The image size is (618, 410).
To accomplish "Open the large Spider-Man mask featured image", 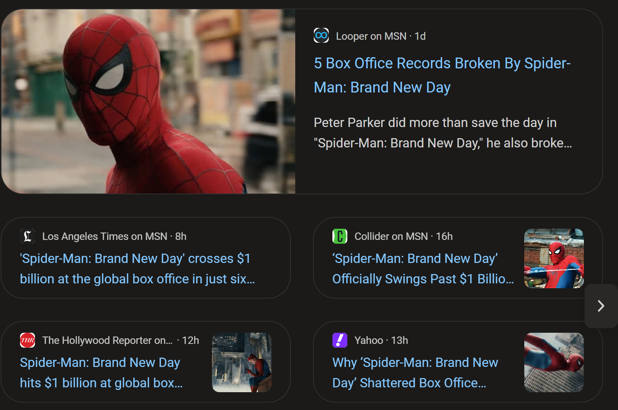I will coord(148,101).
